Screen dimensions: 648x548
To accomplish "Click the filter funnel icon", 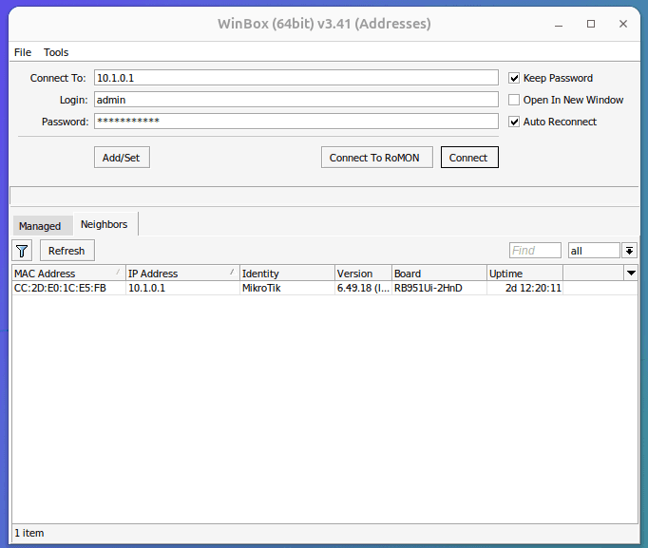I will pyautogui.click(x=22, y=251).
